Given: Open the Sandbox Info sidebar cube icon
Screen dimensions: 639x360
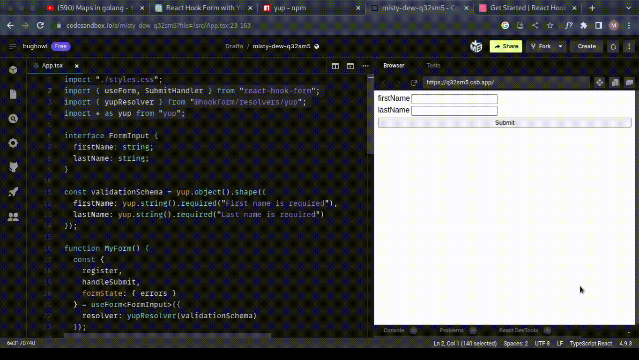Looking at the screenshot, I should point(13,70).
